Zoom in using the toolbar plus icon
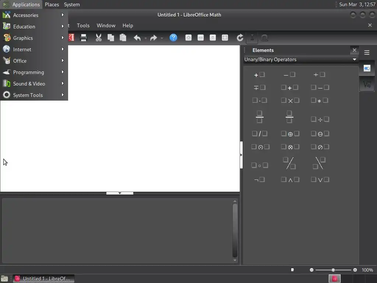Image resolution: width=377 pixels, height=283 pixels. tap(188, 38)
